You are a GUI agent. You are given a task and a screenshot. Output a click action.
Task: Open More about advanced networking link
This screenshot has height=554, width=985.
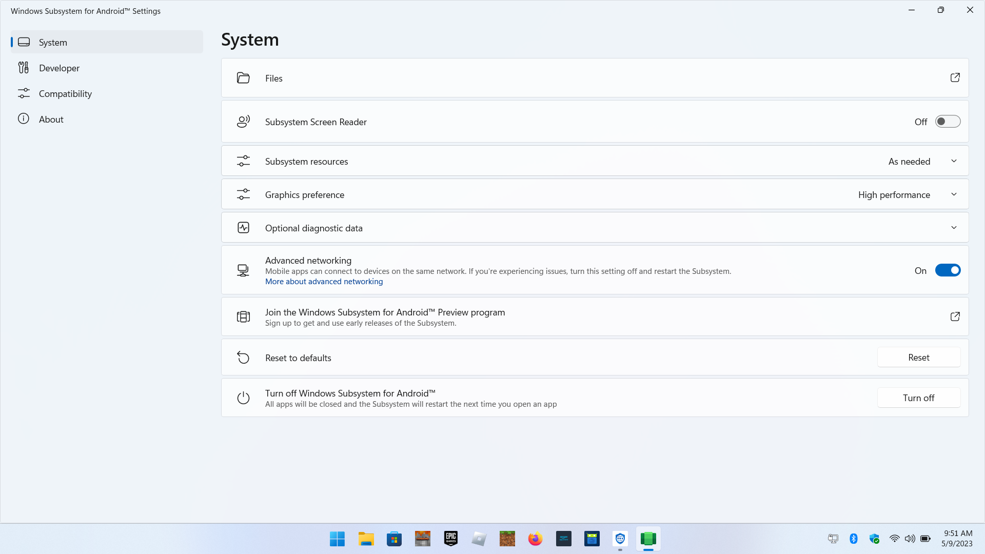[x=324, y=282]
